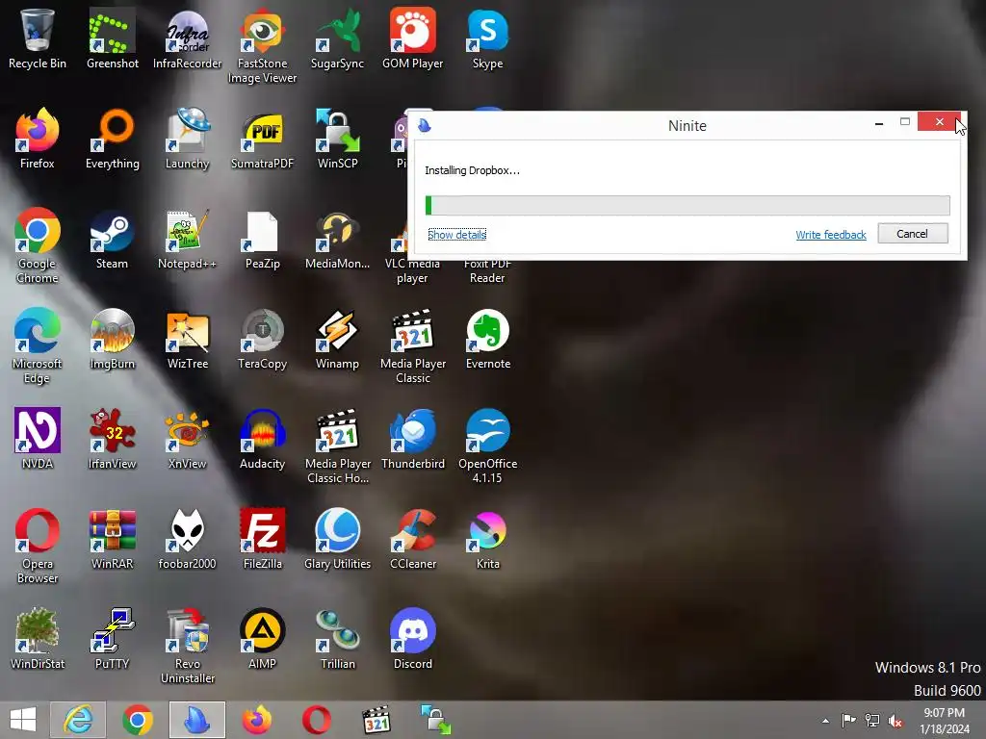Select the GOM Player desktop icon
This screenshot has height=739, width=986.
pyautogui.click(x=412, y=38)
